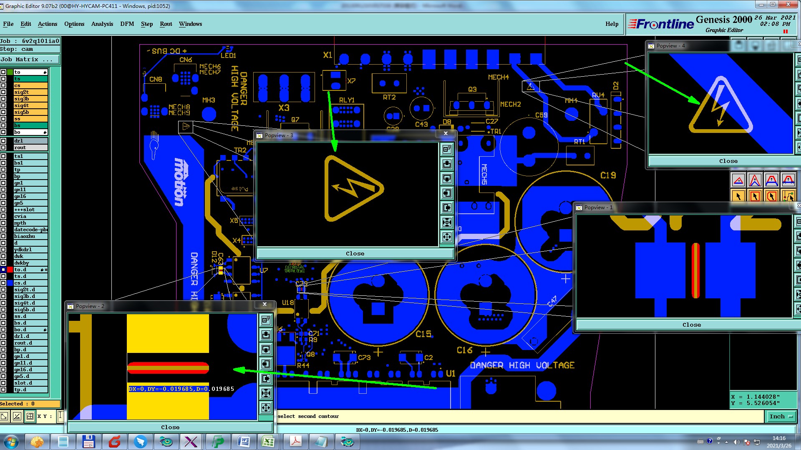Image resolution: width=801 pixels, height=450 pixels.
Task: Toggle the checkbox for layer sig2t
Action: click(3, 92)
